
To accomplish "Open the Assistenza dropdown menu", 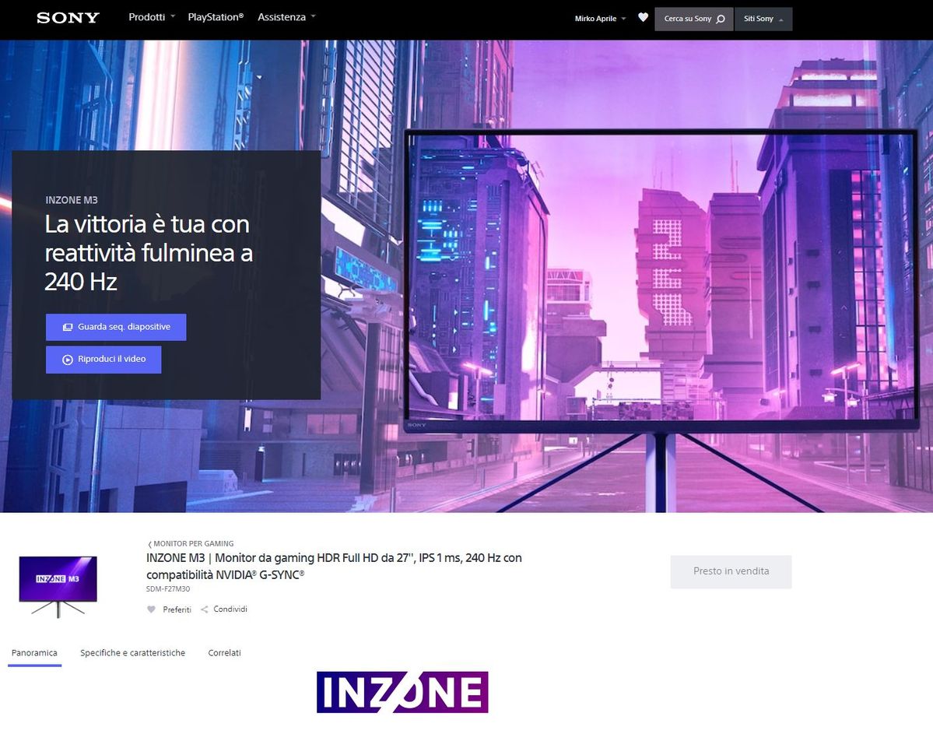I will click(287, 17).
